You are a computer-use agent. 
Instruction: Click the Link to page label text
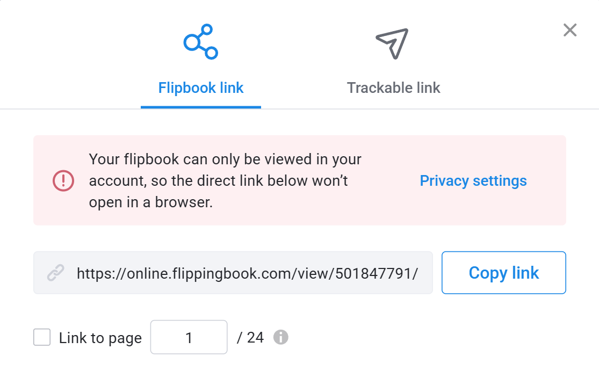click(x=100, y=338)
